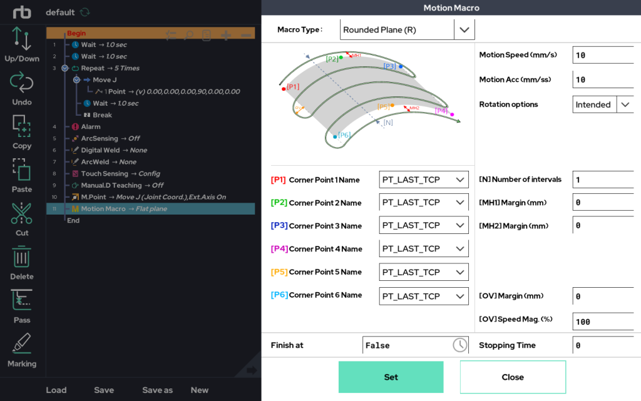Click the Copy icon in sidebar
The width and height of the screenshot is (641, 401).
[22, 126]
